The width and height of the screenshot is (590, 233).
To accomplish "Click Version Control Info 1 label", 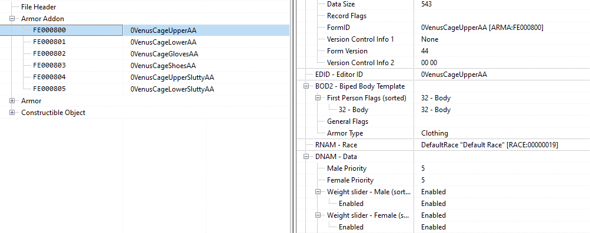I will (x=361, y=39).
